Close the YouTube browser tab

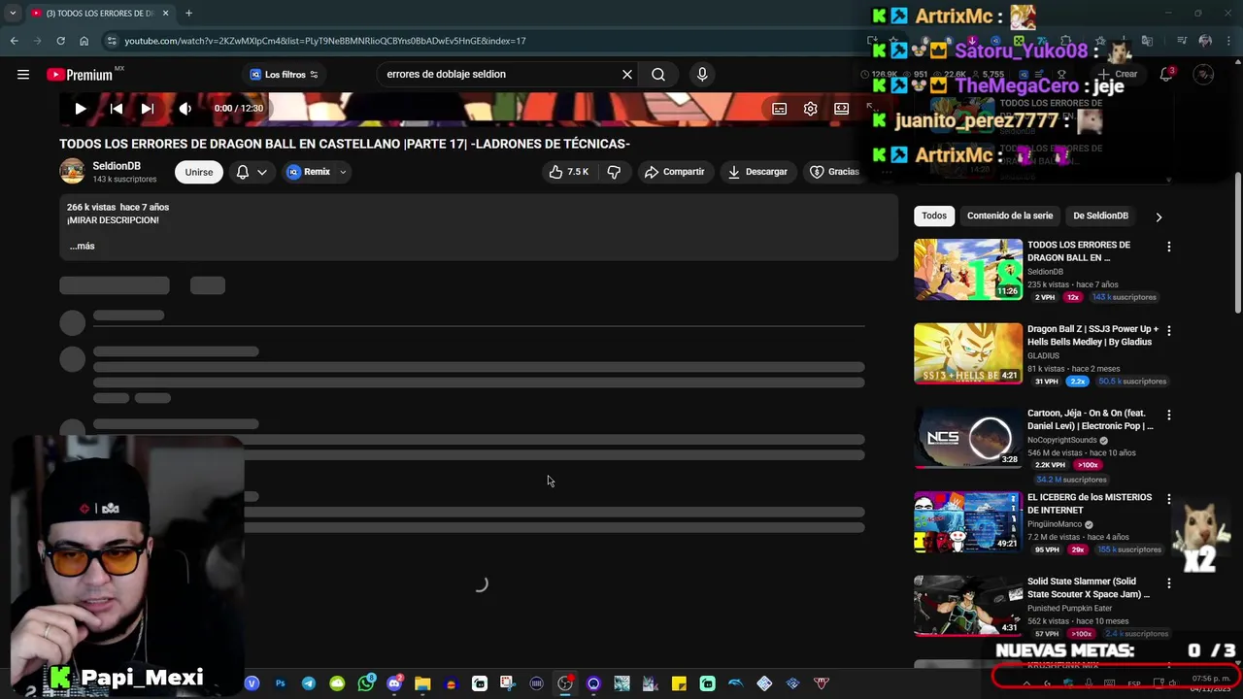pos(165,14)
